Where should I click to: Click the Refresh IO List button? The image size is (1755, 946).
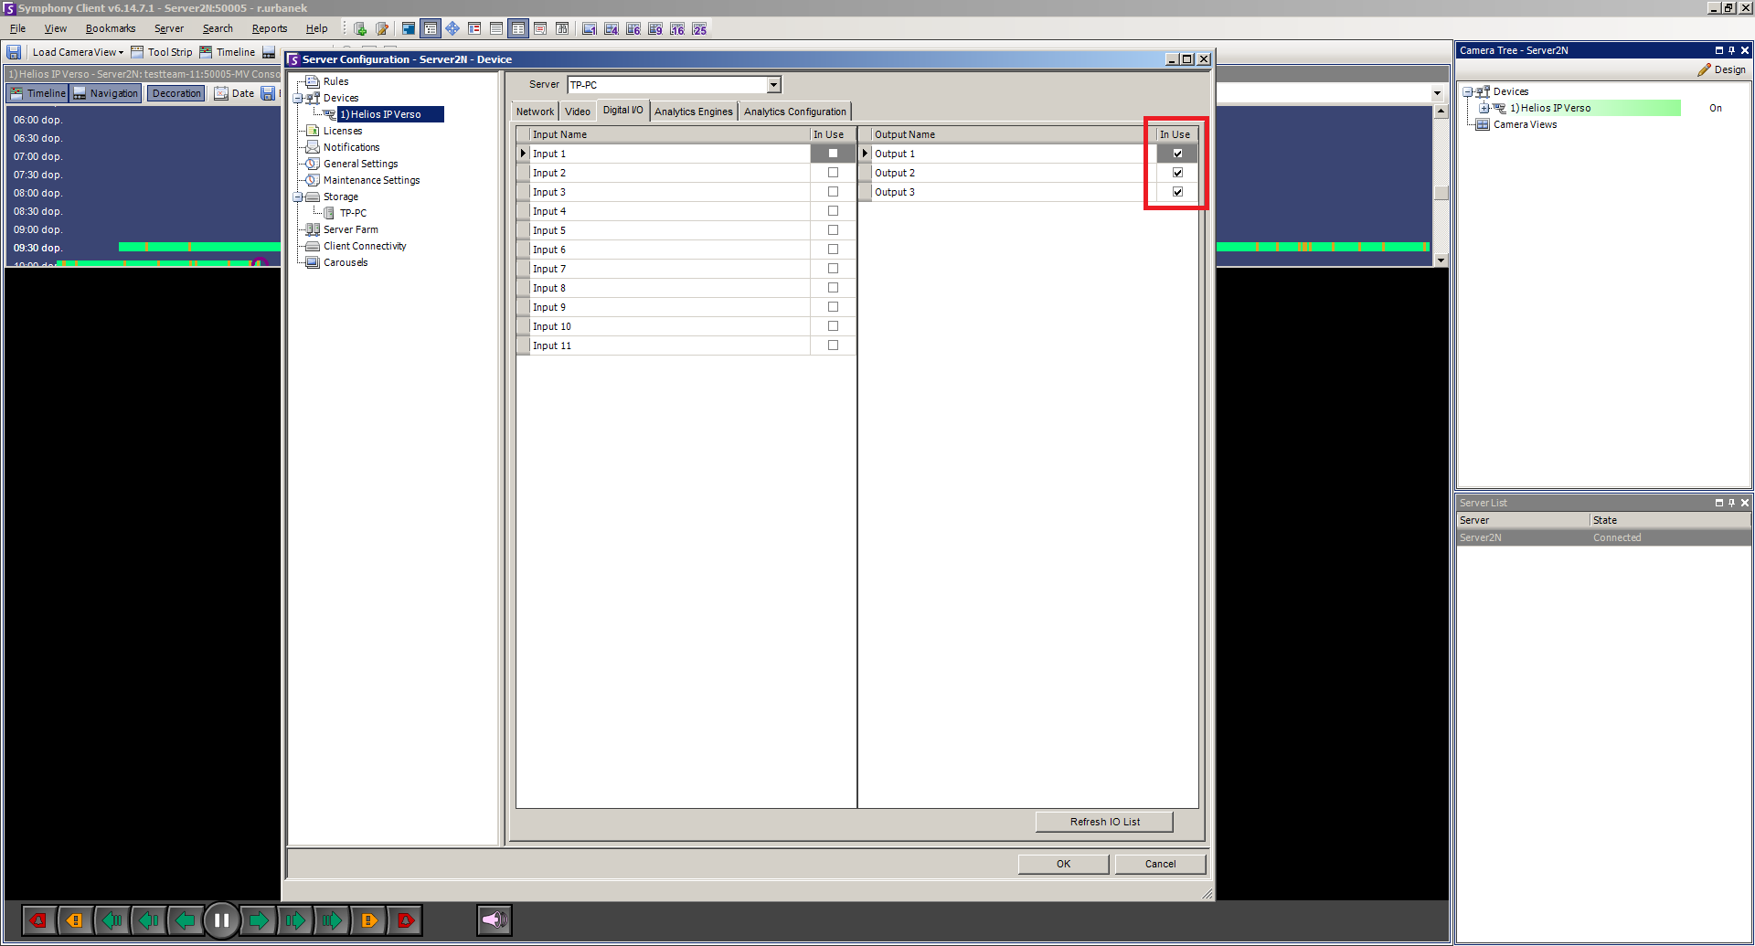[1104, 822]
